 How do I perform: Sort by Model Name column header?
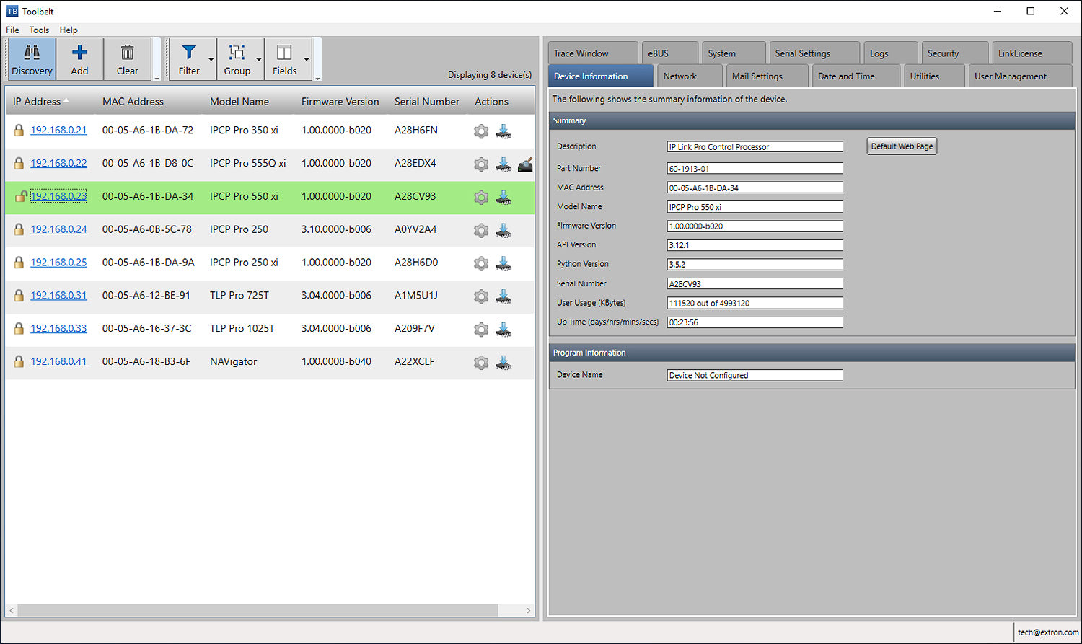point(239,102)
